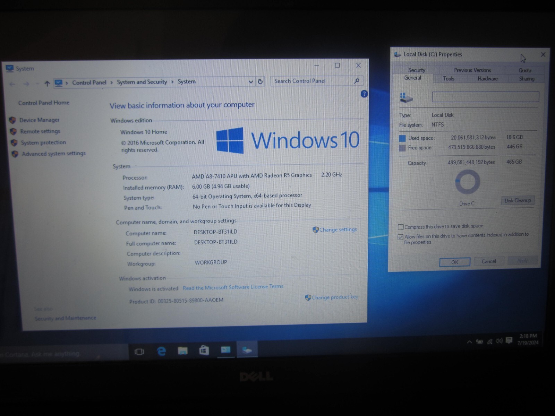555x416 pixels.
Task: Click the volume speaker tray icon
Action: pyautogui.click(x=499, y=341)
